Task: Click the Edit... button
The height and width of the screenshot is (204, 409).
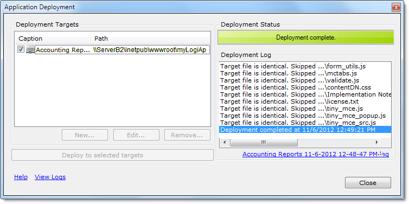Action: coord(136,135)
